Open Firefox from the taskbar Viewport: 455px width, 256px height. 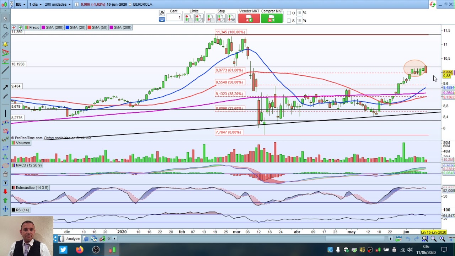tap(80, 250)
